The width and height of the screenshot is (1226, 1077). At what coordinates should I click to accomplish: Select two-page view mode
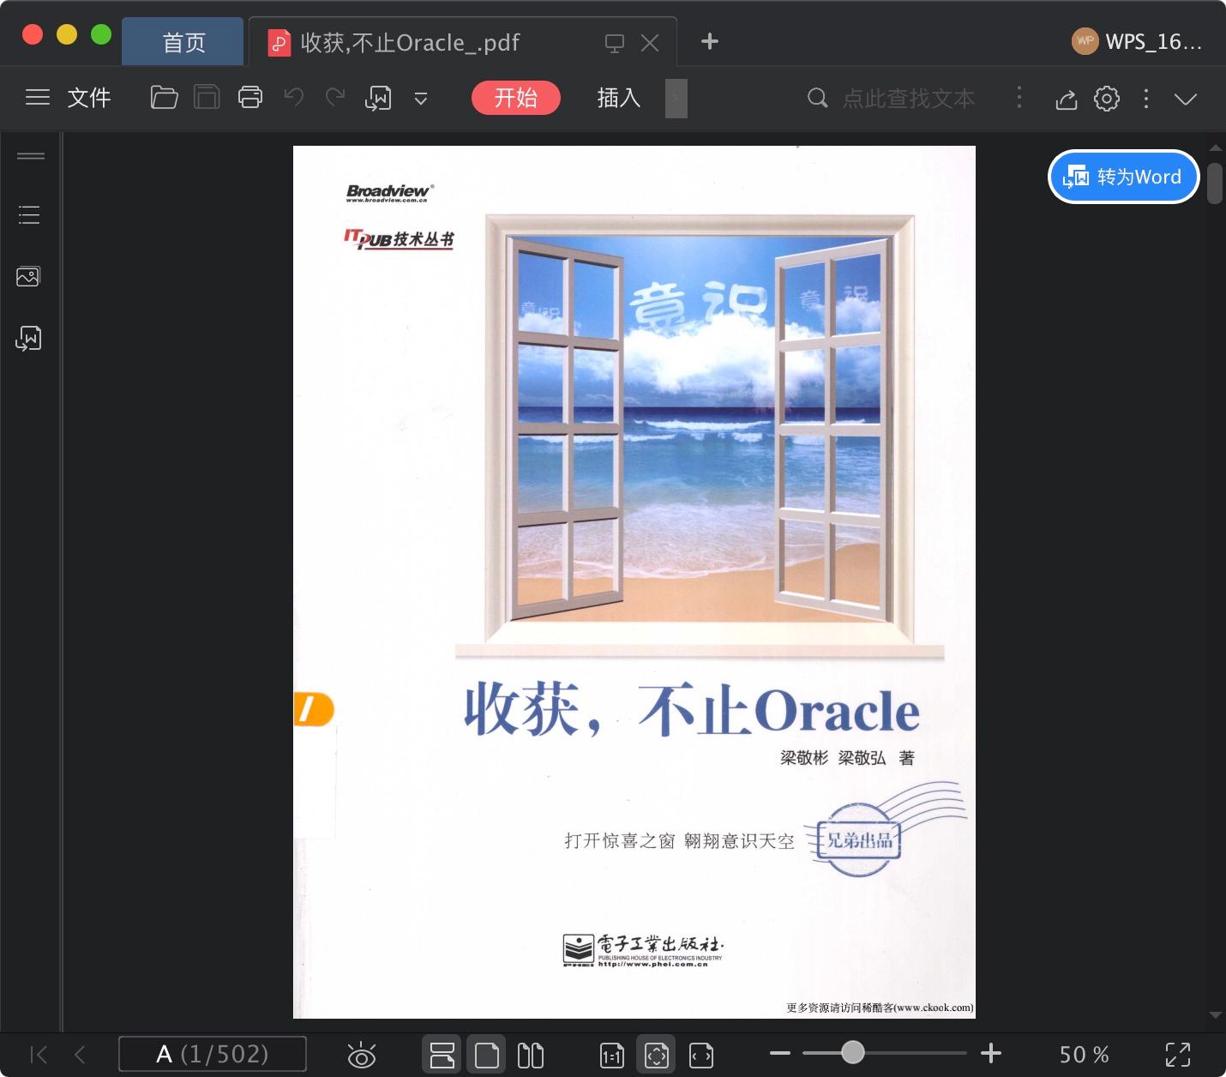pyautogui.click(x=531, y=1055)
